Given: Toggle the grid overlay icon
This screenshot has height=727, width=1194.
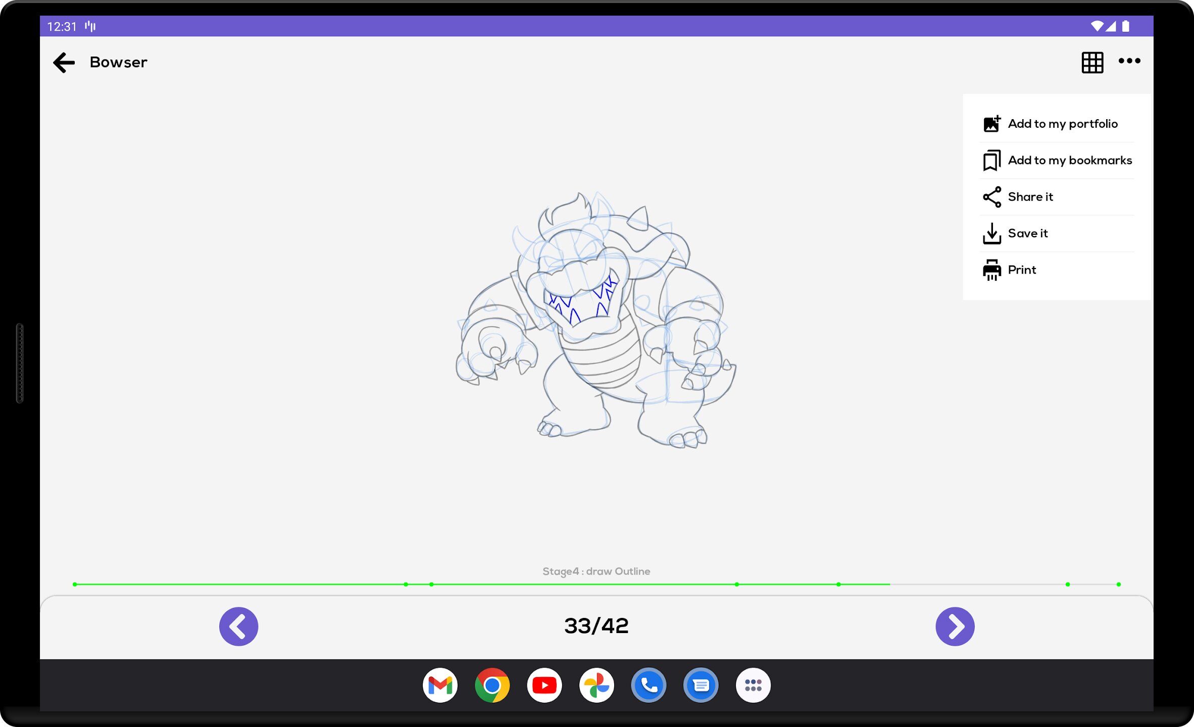Looking at the screenshot, I should pyautogui.click(x=1092, y=63).
